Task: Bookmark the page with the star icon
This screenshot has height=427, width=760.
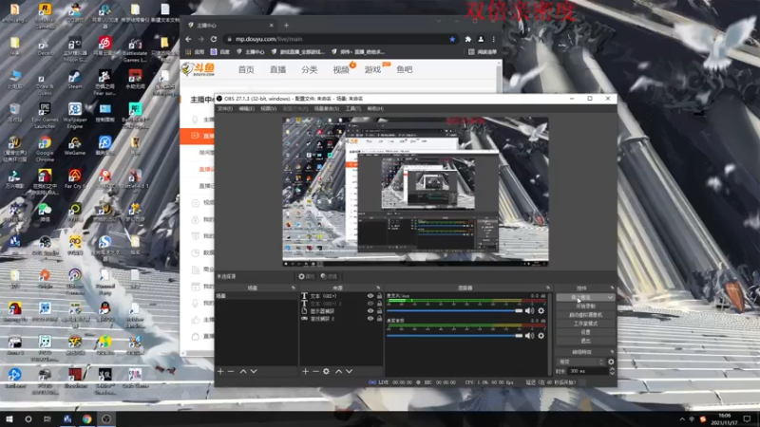Action: (452, 39)
